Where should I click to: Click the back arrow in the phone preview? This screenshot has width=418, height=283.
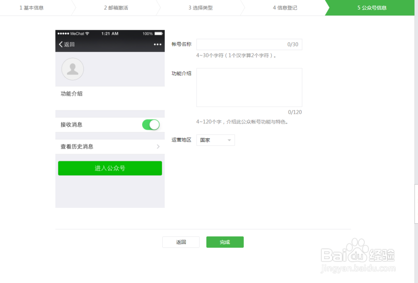point(61,44)
